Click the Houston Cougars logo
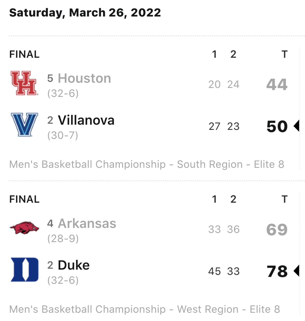Viewport: 305px width, 321px height. 24,83
